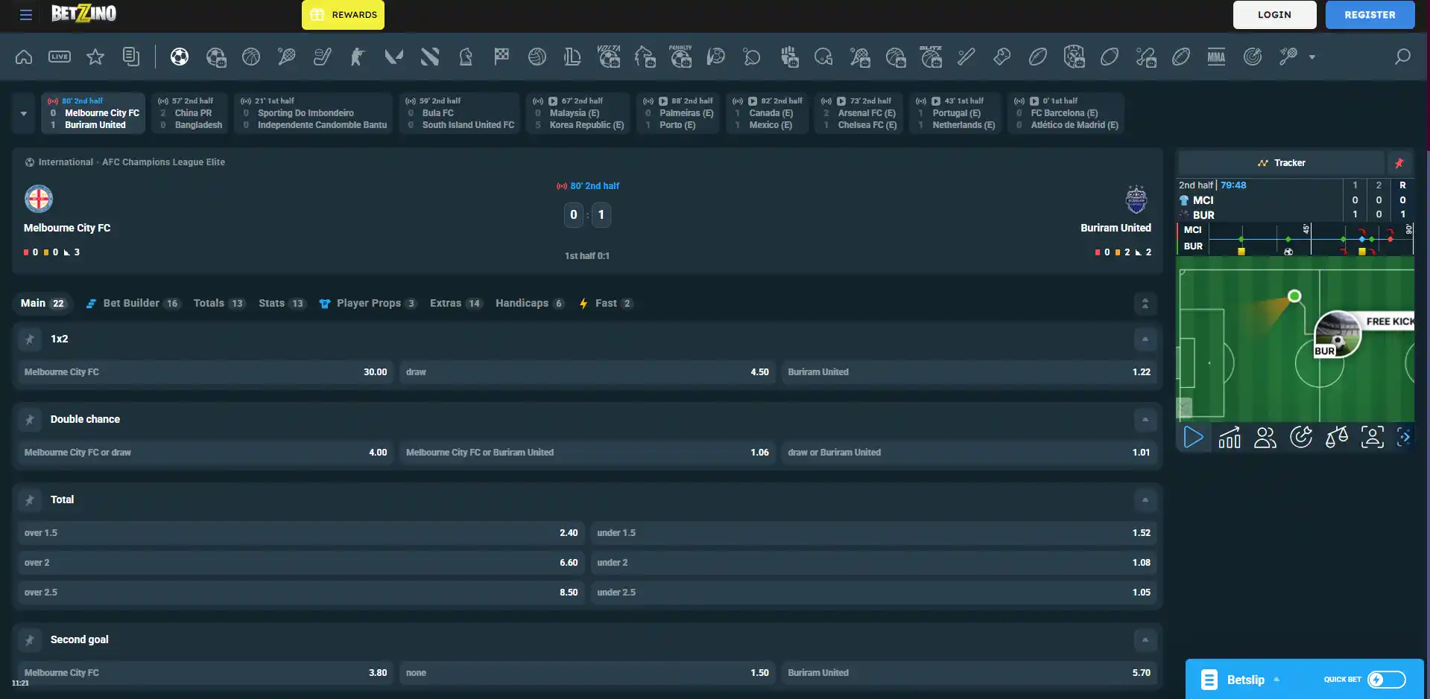Select the Counter-Strike shooter icon

pos(358,57)
